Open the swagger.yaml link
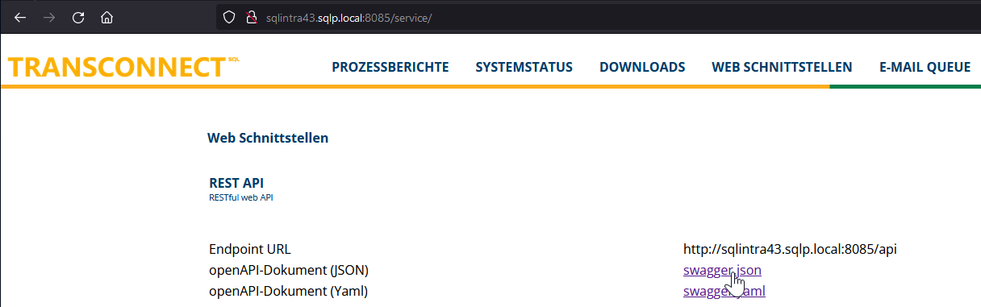 tap(724, 291)
